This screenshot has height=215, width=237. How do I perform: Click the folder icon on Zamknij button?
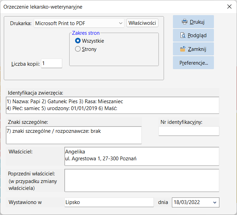(183, 49)
